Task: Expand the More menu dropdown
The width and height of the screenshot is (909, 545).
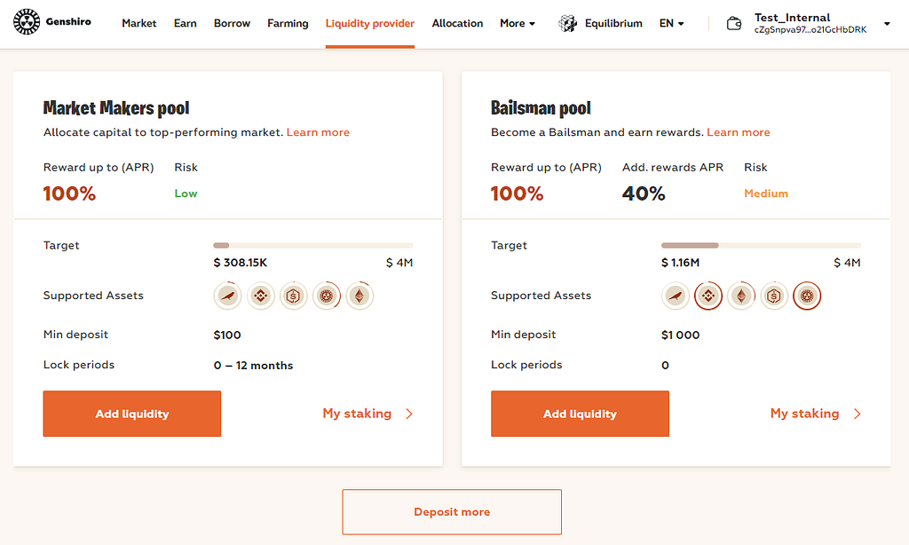Action: (x=518, y=24)
